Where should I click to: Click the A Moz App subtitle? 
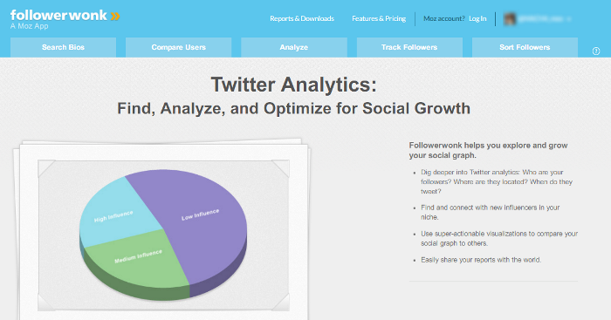29,26
